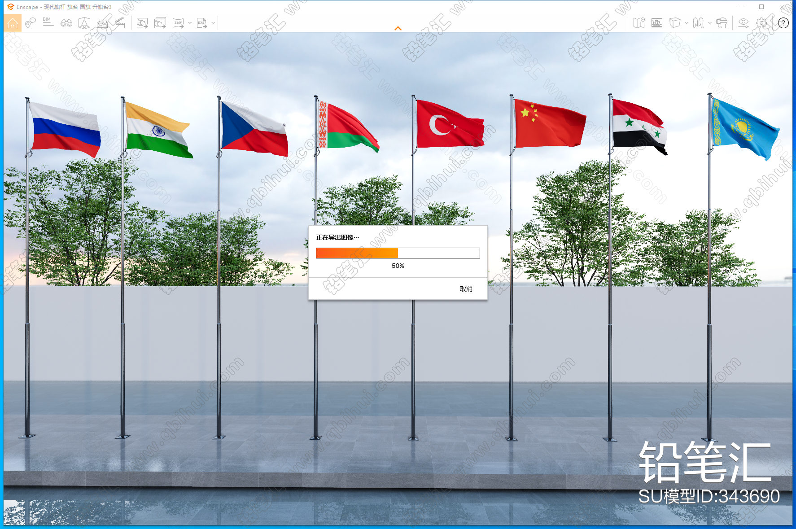This screenshot has height=529, width=796.
Task: Collapse the toolbar with orange chevron
Action: coord(398,28)
